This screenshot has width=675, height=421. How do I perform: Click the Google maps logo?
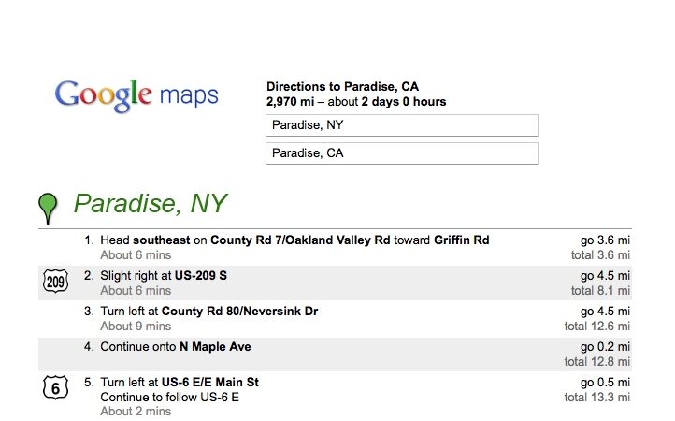pyautogui.click(x=136, y=95)
